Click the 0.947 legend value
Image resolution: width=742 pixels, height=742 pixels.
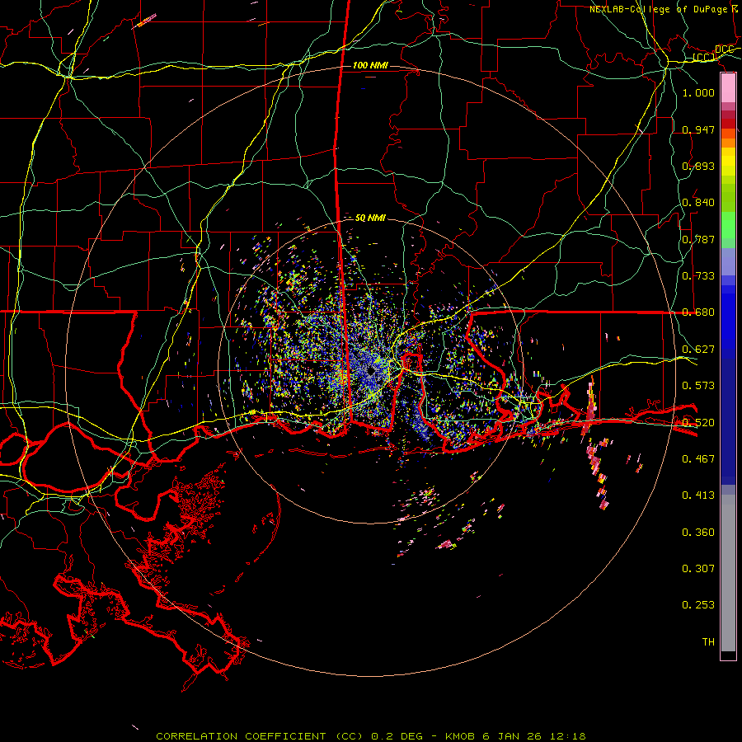pos(698,129)
